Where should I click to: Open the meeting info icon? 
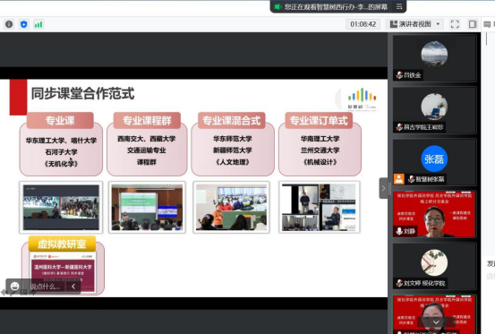coord(9,24)
